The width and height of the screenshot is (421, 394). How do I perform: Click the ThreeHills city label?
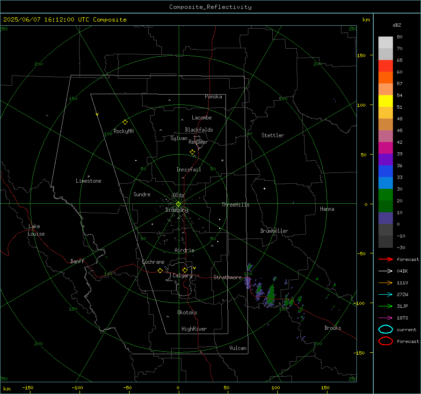[x=235, y=205]
